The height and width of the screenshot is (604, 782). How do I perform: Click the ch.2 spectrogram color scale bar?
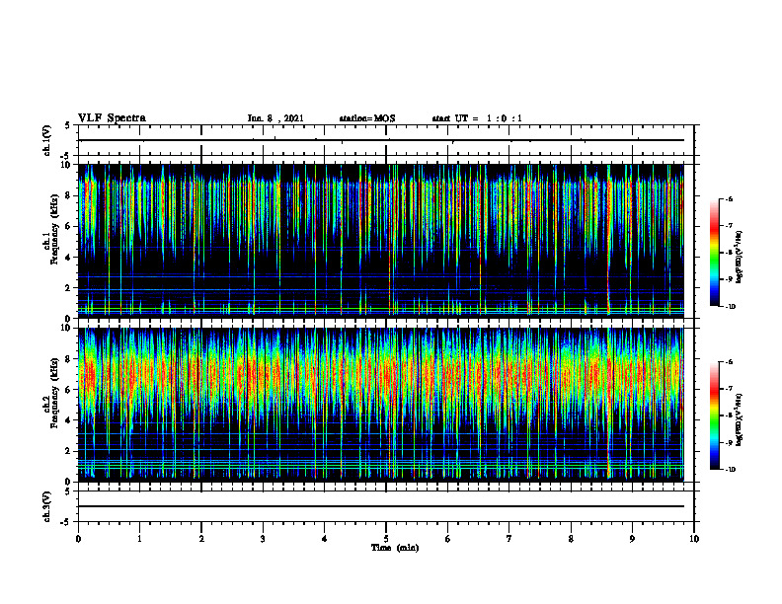click(714, 415)
